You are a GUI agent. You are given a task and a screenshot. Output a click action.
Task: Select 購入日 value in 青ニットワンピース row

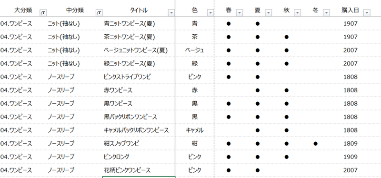(x=351, y=23)
